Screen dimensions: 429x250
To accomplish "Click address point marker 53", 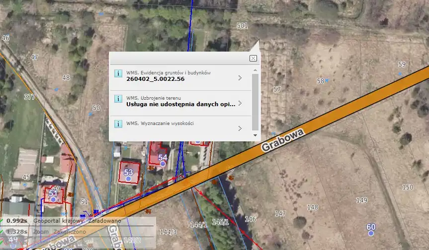I will click(x=128, y=178).
